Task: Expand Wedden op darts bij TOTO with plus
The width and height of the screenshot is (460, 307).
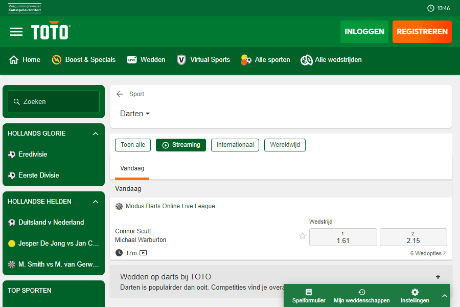Action: pos(438,277)
